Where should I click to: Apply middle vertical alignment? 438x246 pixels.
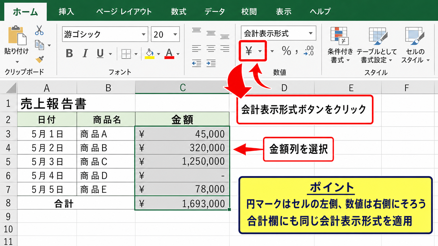coord(211,33)
